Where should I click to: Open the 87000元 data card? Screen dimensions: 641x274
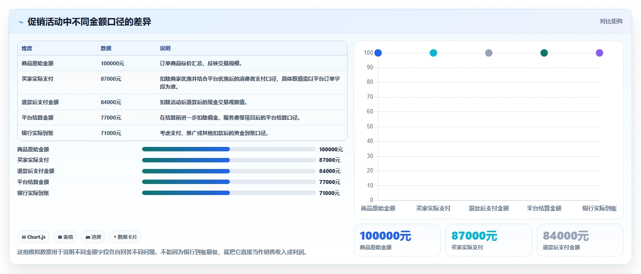[489, 240]
